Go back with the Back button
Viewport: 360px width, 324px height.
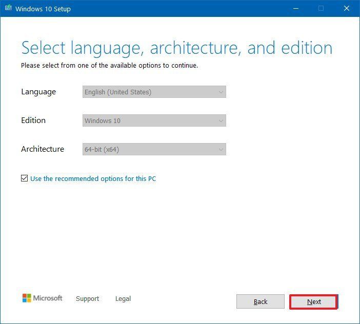(x=260, y=301)
